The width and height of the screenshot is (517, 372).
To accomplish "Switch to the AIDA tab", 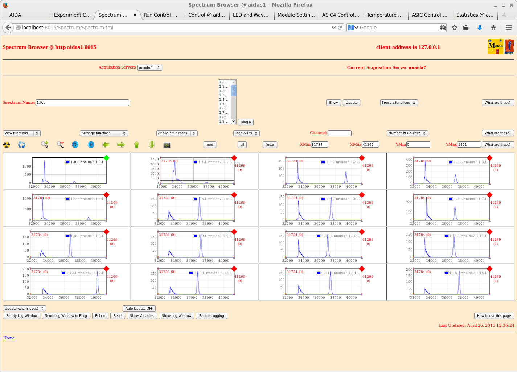I will coord(26,15).
